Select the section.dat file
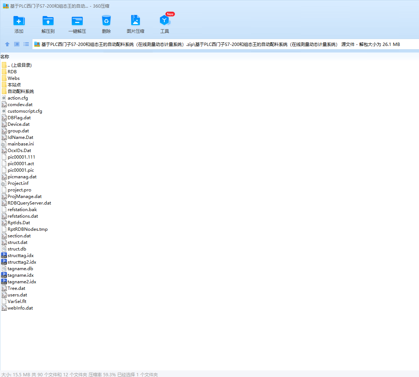Screen dimensions: 419x377 pos(16,236)
